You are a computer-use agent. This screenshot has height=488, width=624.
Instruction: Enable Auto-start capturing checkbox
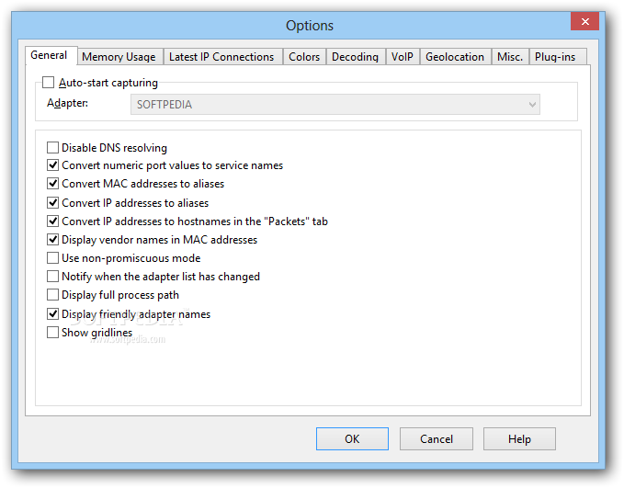tap(49, 83)
